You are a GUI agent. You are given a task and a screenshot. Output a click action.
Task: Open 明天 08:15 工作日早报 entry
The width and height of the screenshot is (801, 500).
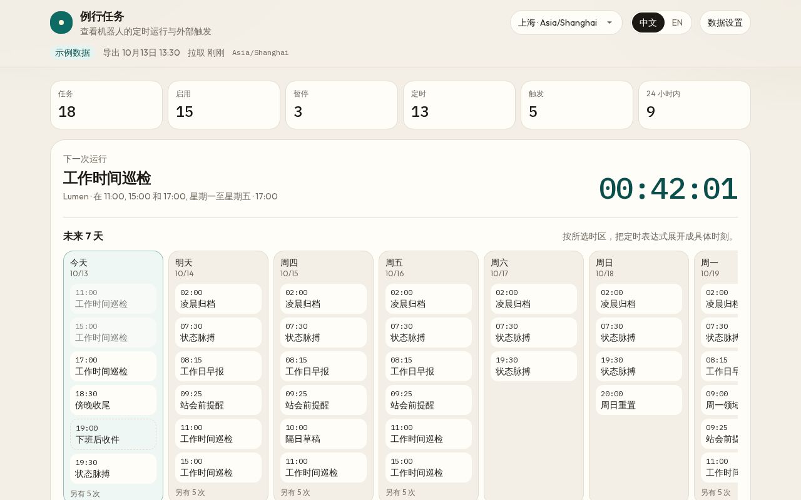[218, 366]
